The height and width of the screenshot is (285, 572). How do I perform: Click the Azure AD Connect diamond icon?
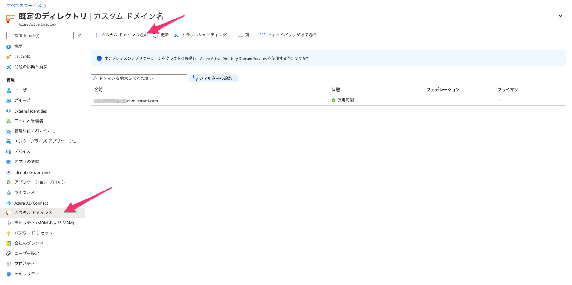point(9,203)
